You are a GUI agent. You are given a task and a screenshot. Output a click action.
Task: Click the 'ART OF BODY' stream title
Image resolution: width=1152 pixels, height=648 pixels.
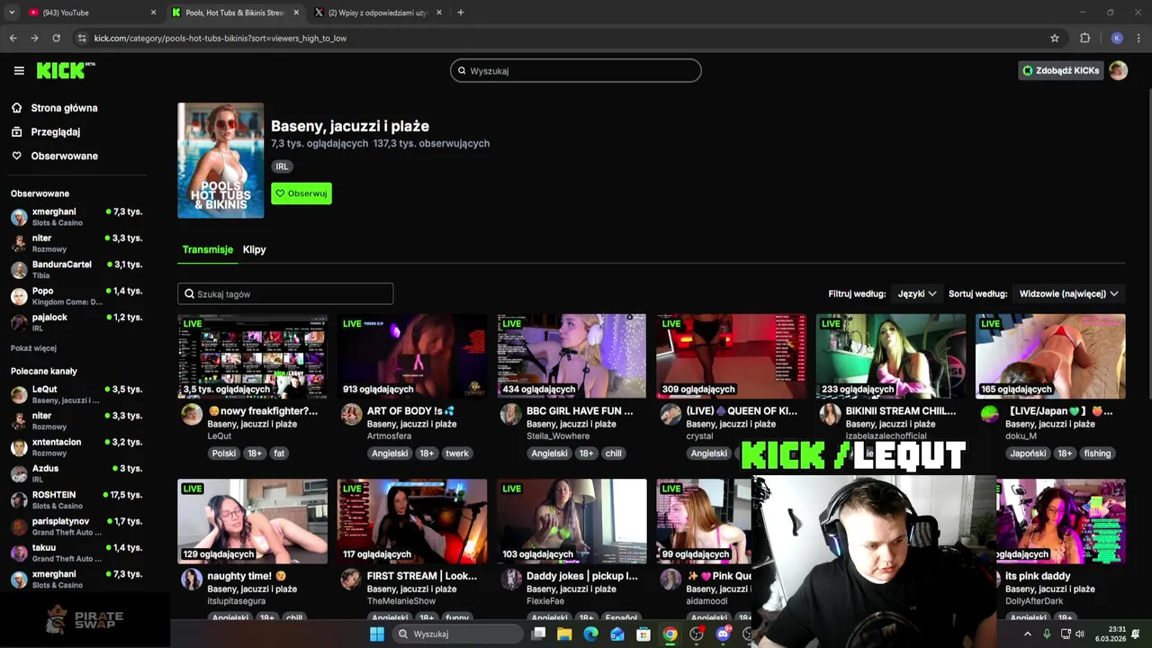point(410,411)
